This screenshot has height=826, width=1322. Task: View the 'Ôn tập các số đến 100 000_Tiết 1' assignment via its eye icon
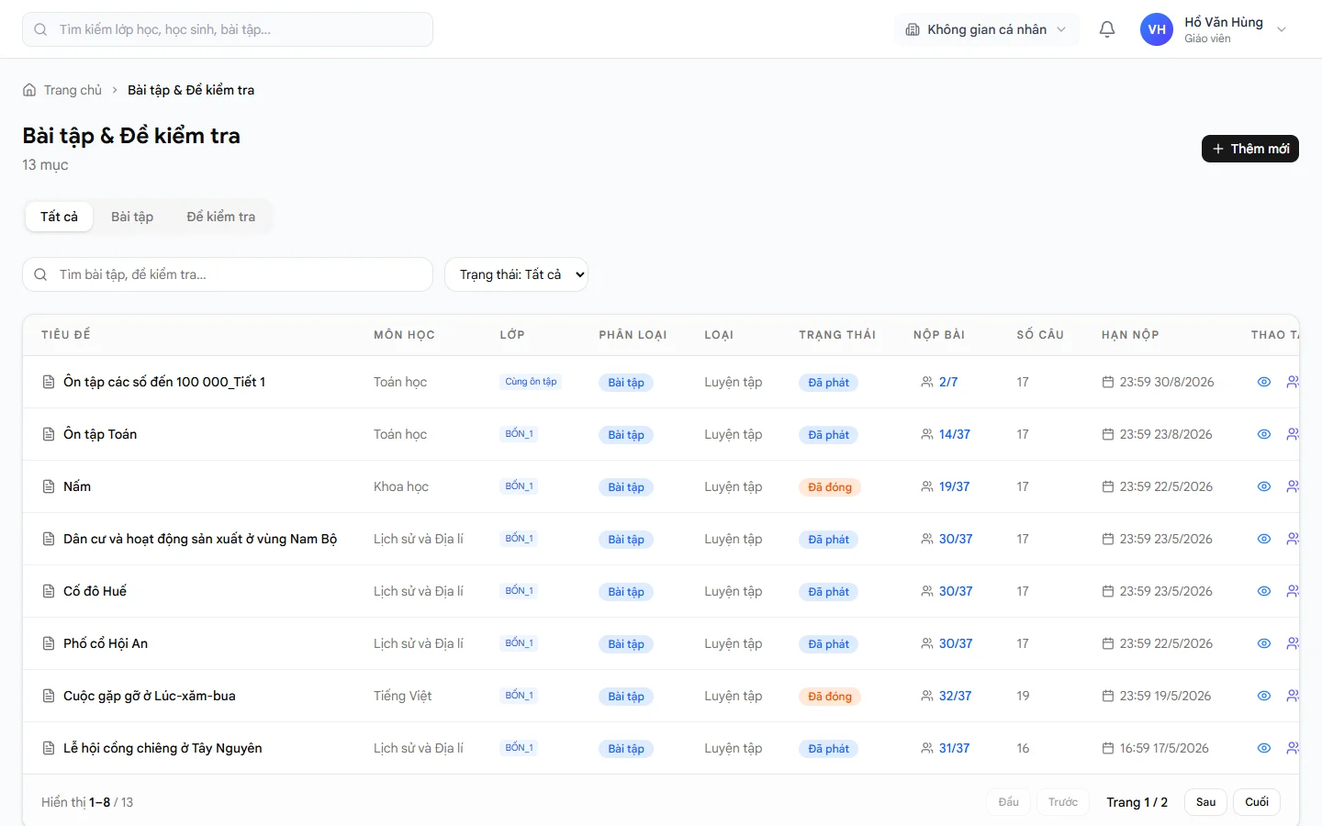(x=1264, y=382)
